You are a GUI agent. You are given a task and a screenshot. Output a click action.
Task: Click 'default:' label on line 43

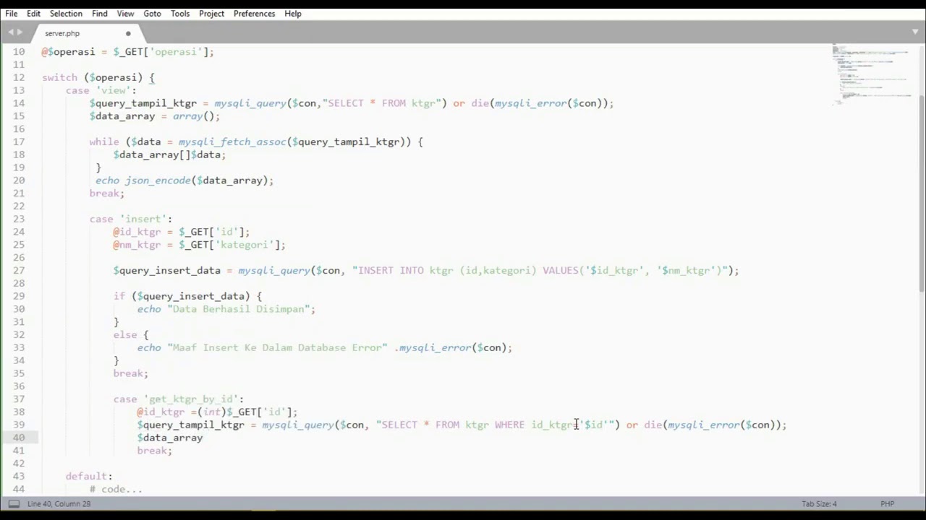tap(89, 476)
